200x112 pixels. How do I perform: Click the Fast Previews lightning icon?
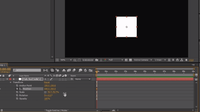(x=173, y=60)
